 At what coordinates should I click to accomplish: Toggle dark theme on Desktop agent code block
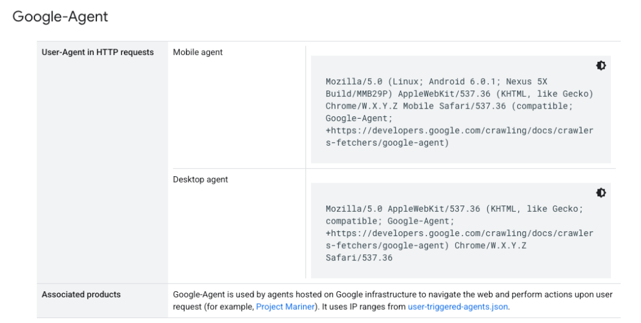pos(601,192)
